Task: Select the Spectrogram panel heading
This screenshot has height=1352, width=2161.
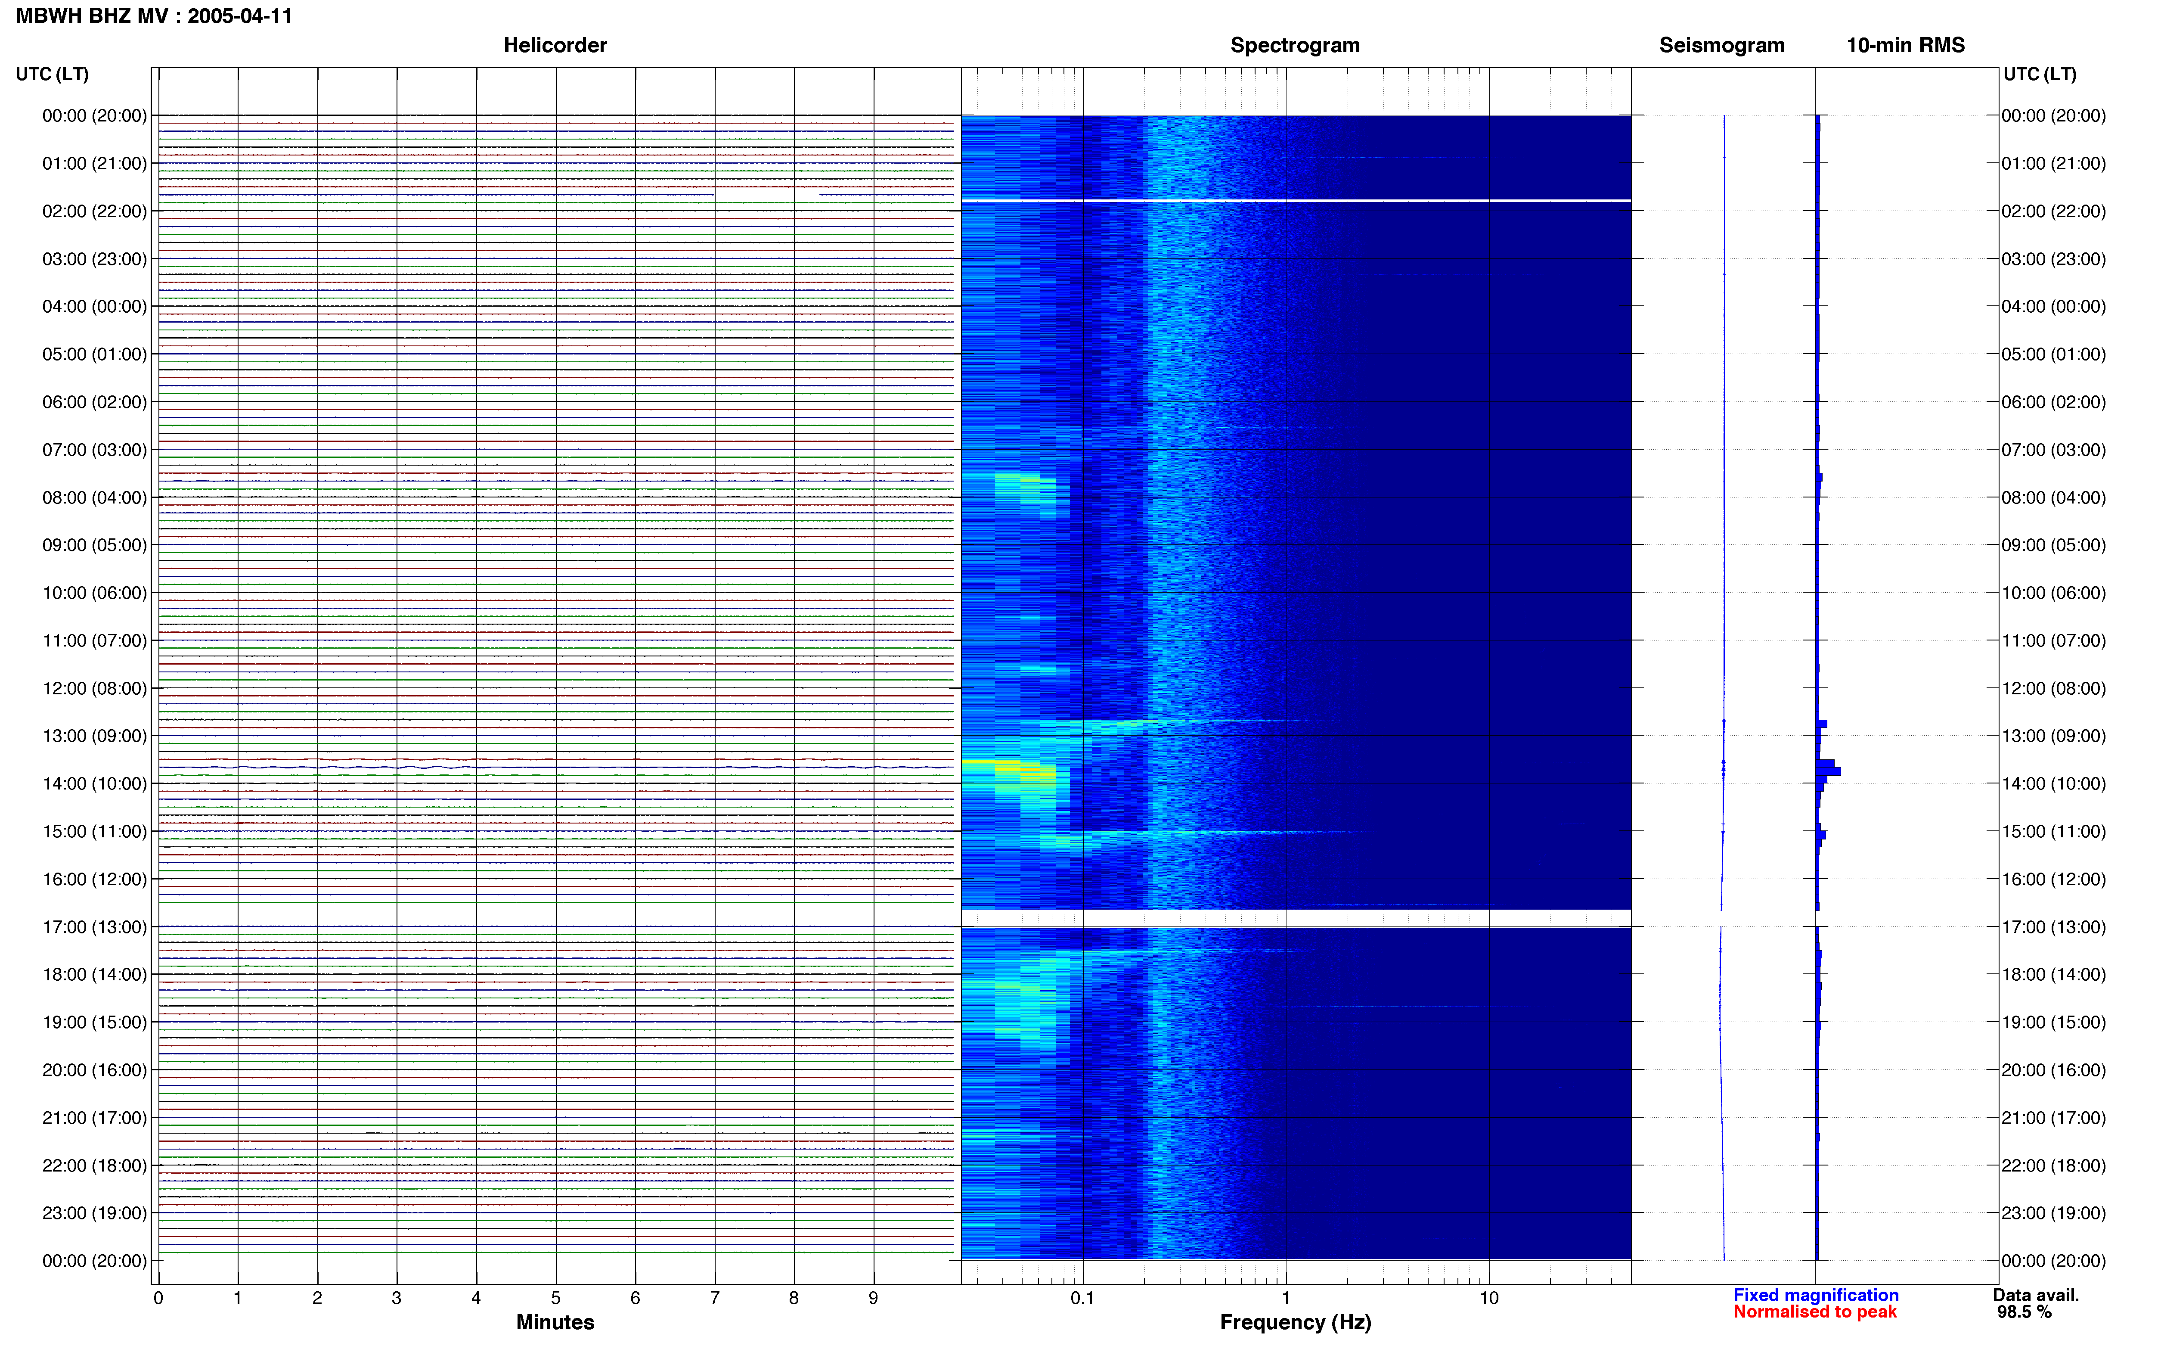Action: 1295,45
